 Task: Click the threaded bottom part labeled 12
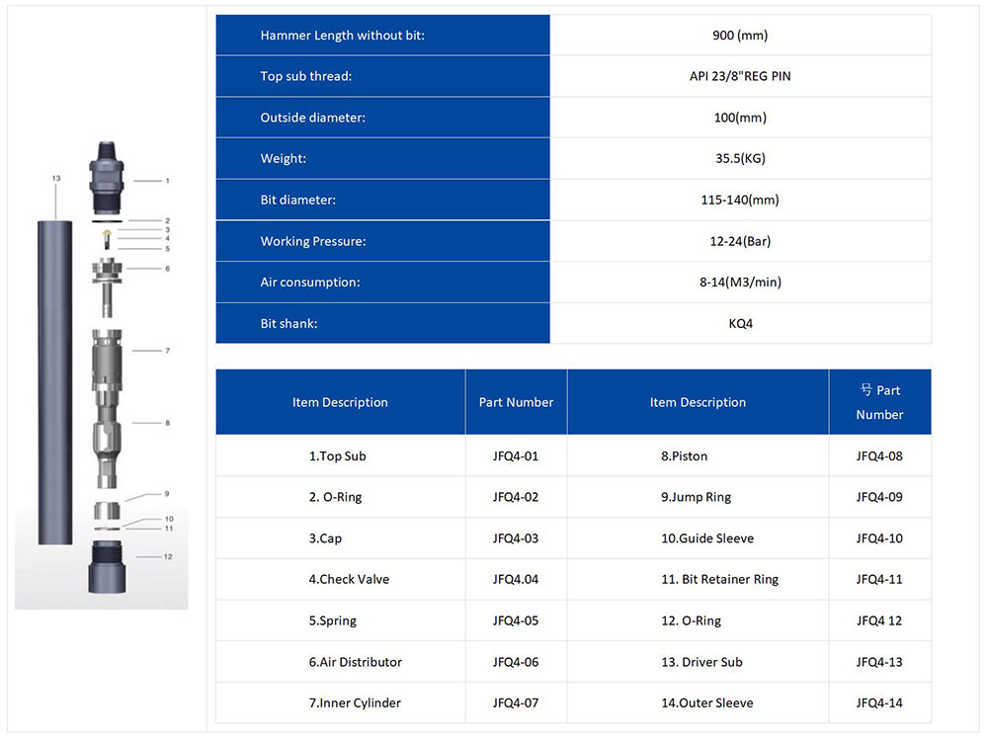coord(106,565)
